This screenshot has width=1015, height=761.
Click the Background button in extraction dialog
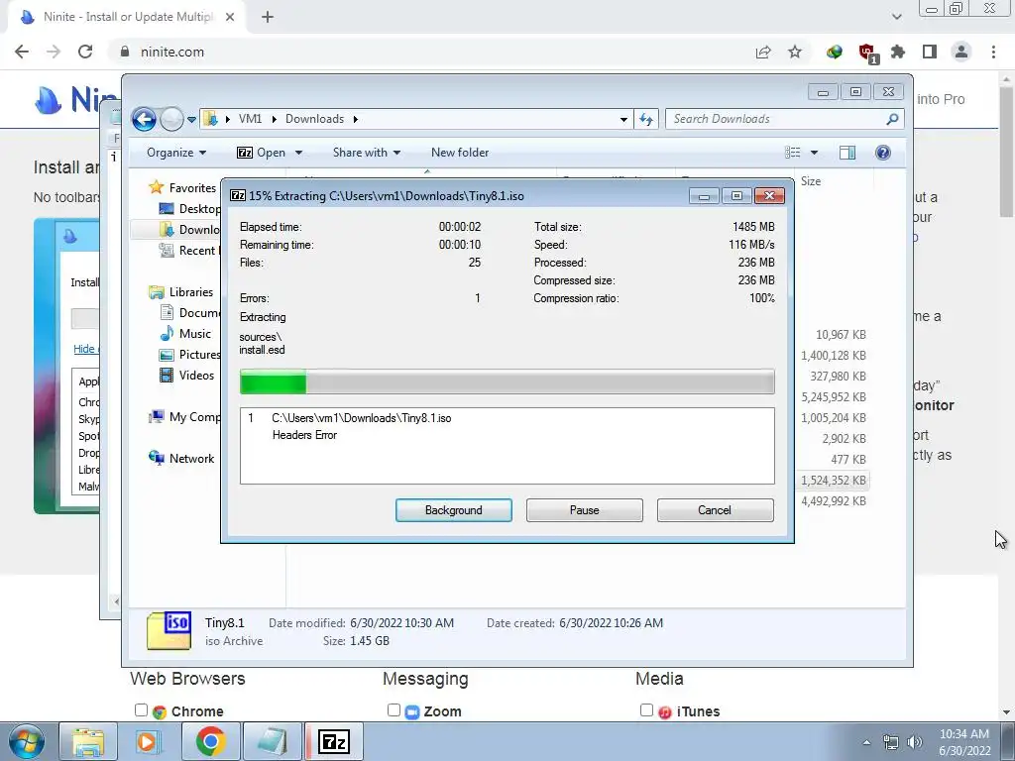point(454,510)
